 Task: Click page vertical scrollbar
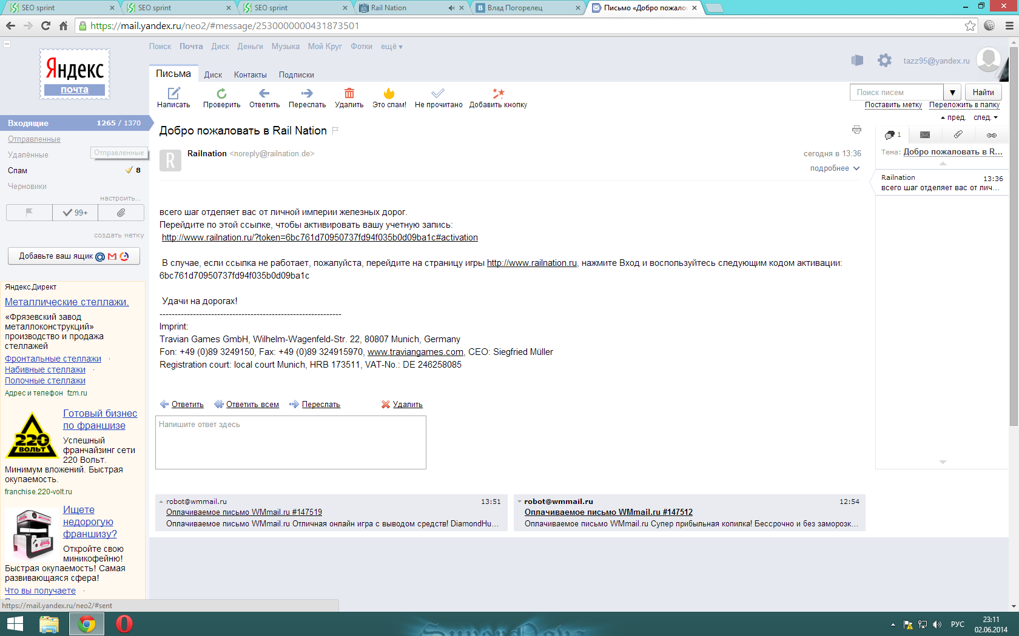(1014, 236)
